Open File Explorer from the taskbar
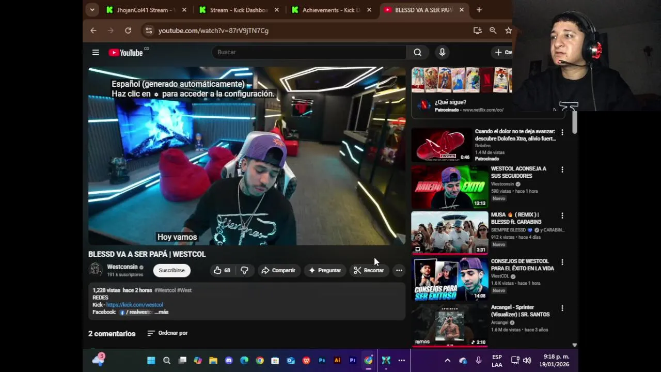The height and width of the screenshot is (372, 661). coord(213,361)
